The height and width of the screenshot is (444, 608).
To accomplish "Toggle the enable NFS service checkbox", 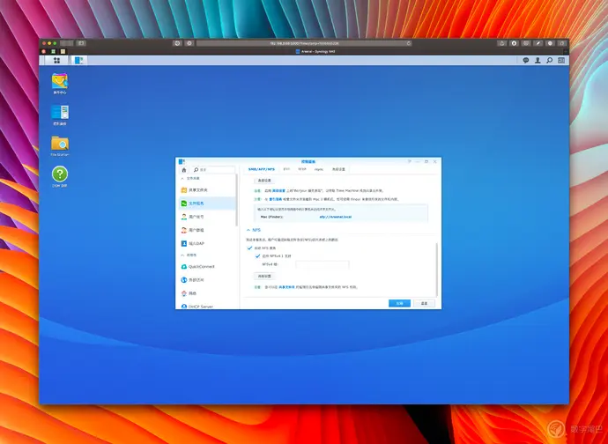I will (x=249, y=248).
